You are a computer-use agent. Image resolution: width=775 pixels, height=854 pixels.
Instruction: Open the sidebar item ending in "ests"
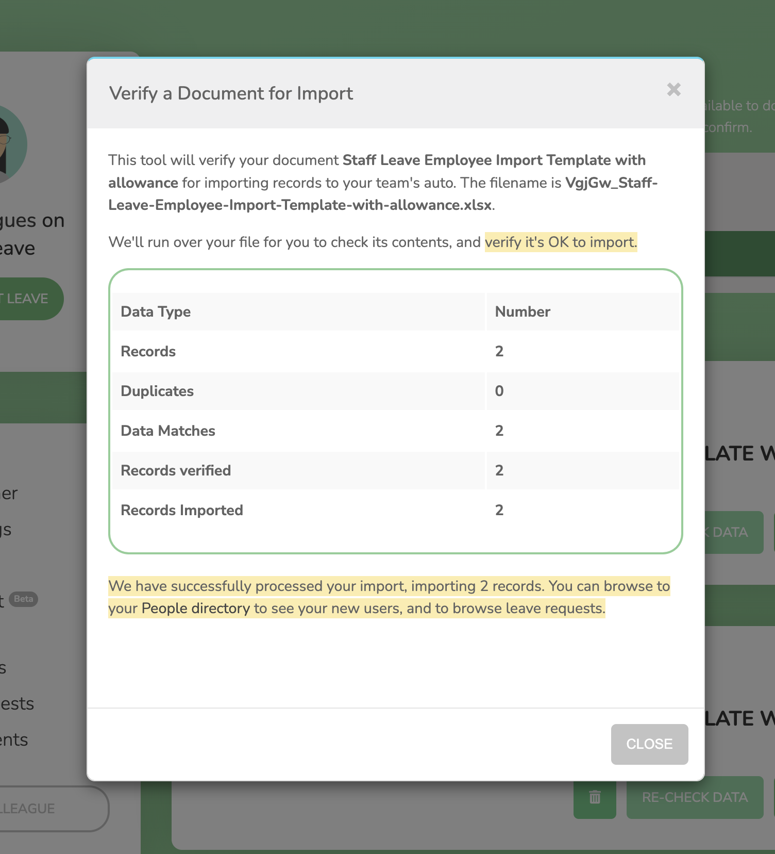click(x=17, y=703)
